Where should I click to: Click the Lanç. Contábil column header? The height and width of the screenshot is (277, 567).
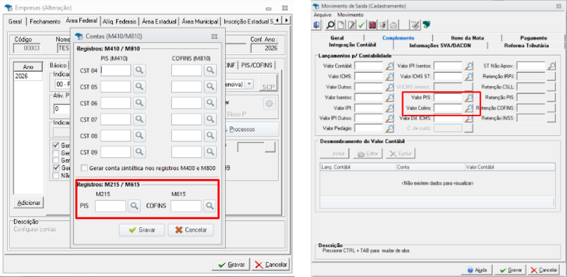[358, 167]
